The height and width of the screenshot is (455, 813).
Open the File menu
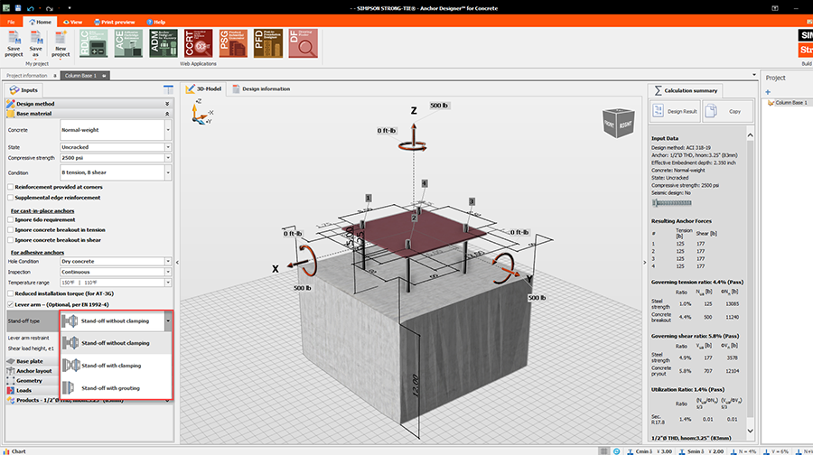pyautogui.click(x=11, y=22)
